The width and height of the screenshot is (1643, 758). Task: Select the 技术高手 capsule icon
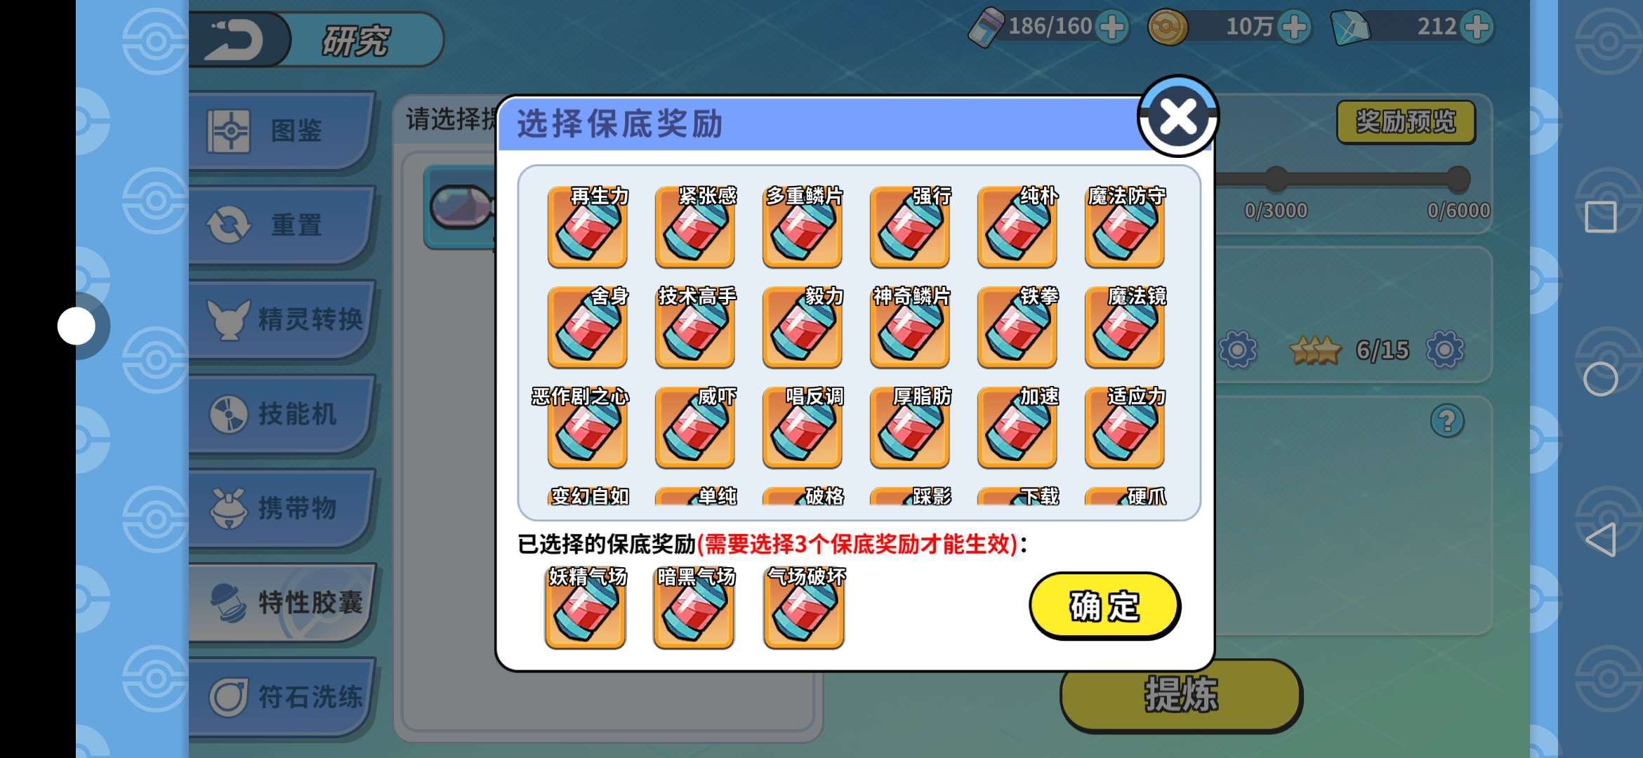(x=695, y=327)
